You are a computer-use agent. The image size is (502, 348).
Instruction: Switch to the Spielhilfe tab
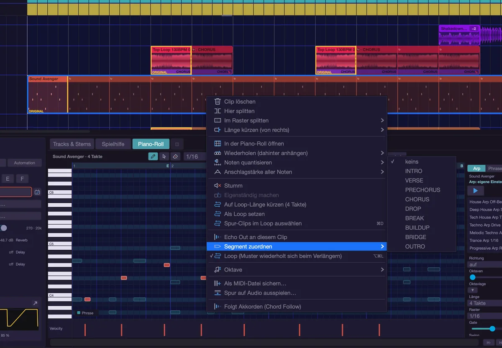[113, 144]
